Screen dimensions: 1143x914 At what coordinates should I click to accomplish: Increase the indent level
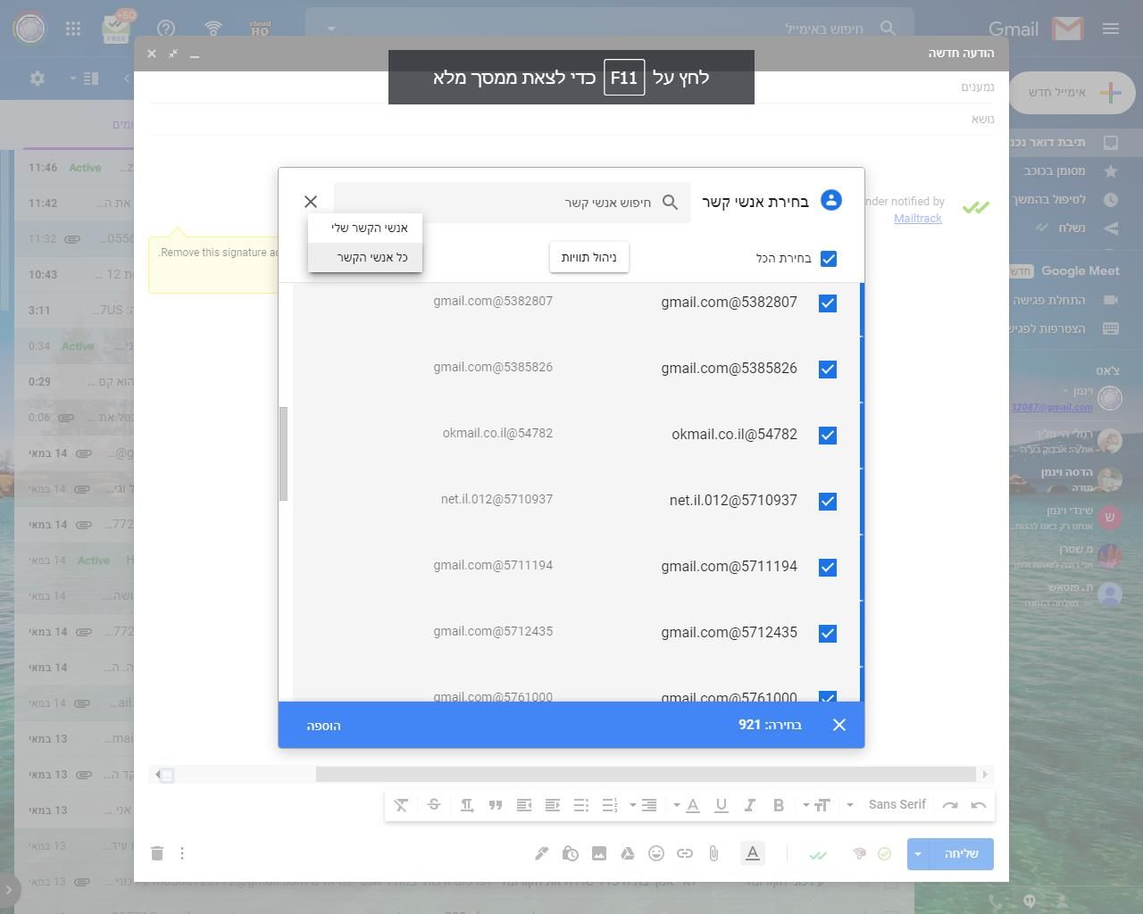[x=524, y=805]
